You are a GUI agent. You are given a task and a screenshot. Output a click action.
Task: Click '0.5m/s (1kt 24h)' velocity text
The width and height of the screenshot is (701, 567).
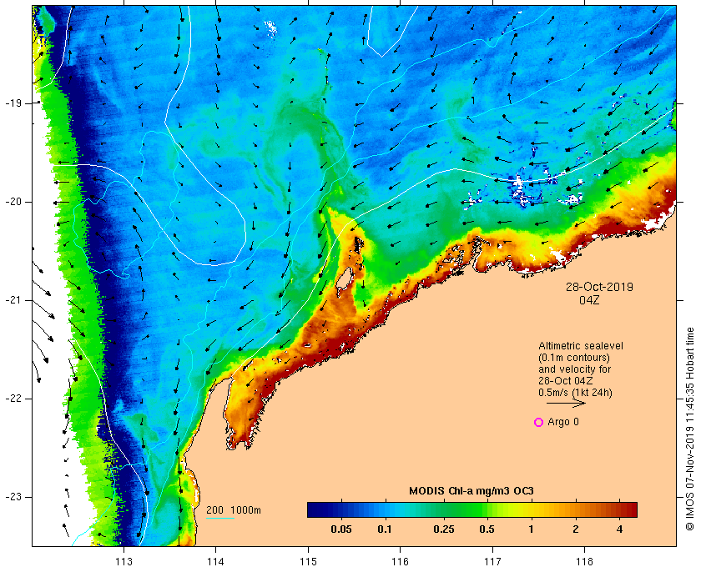pos(575,393)
